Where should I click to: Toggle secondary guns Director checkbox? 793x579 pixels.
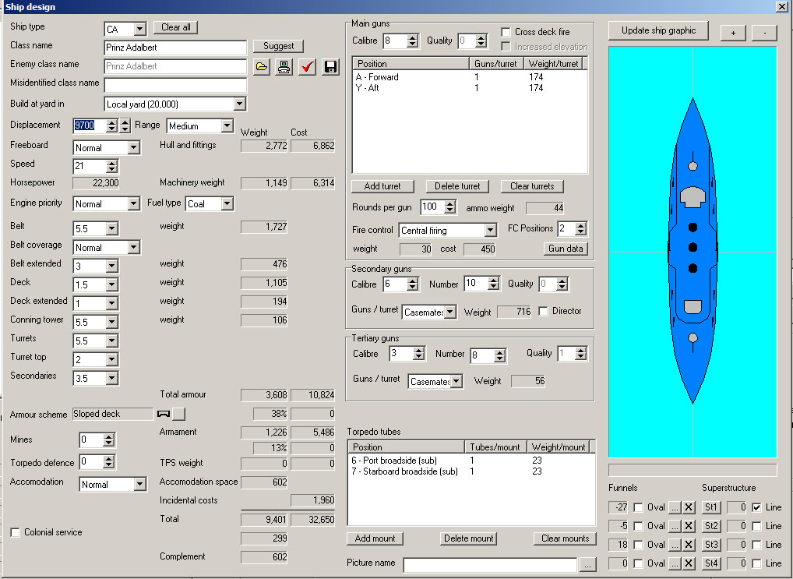pyautogui.click(x=543, y=311)
